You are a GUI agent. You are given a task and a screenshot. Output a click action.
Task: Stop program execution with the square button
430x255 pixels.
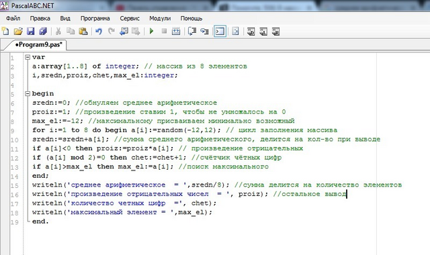164,32
